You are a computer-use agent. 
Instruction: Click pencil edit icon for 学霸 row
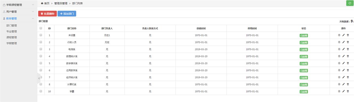click(x=343, y=91)
